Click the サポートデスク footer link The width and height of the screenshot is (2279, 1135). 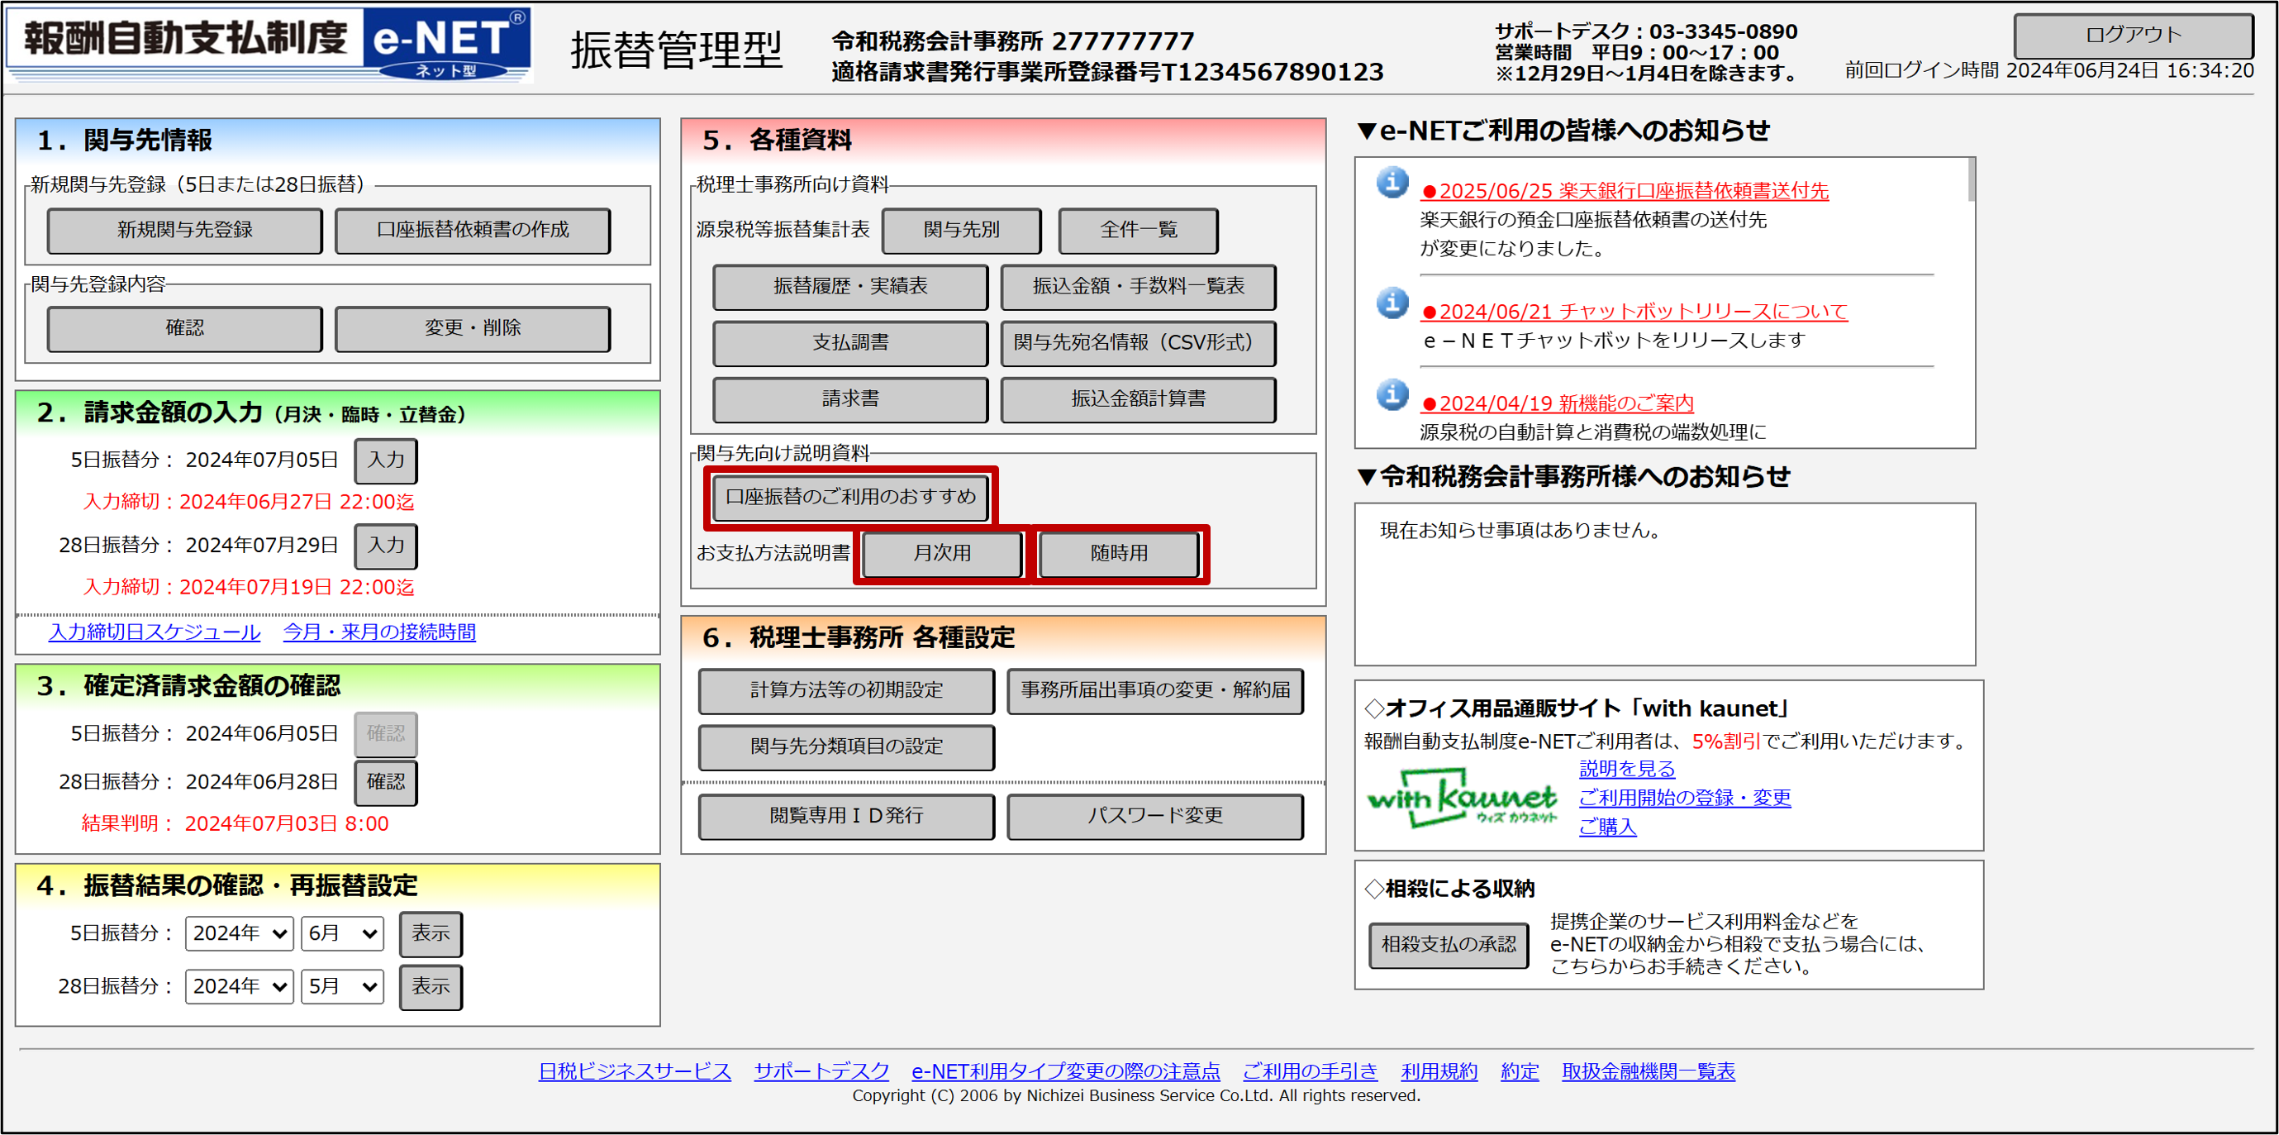[x=821, y=1071]
